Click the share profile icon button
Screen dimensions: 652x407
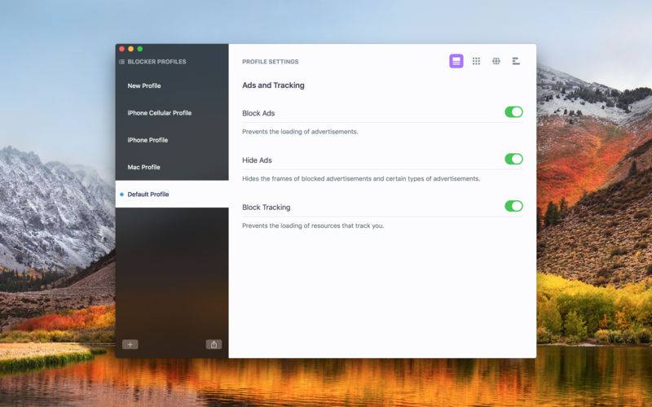214,344
